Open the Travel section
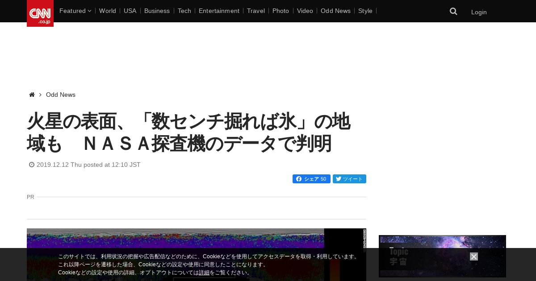 (x=256, y=11)
